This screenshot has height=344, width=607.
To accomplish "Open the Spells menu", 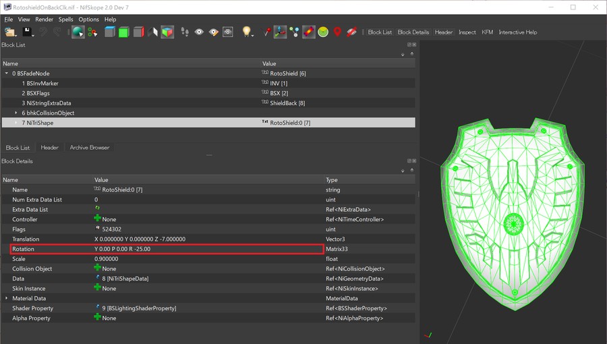I will pyautogui.click(x=65, y=20).
